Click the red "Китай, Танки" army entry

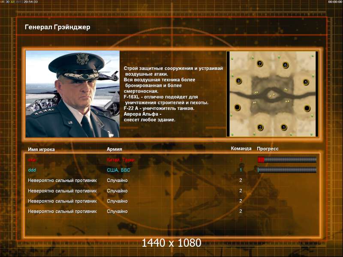click(x=120, y=160)
